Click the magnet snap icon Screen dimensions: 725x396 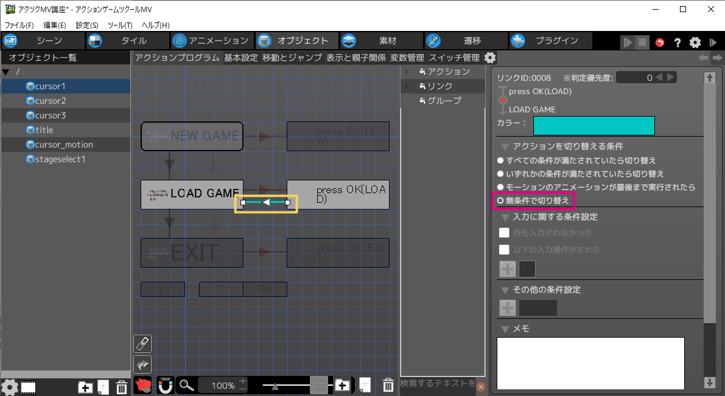click(165, 385)
